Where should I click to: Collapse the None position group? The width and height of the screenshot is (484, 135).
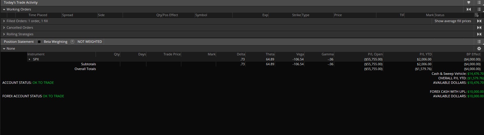pos(4,49)
